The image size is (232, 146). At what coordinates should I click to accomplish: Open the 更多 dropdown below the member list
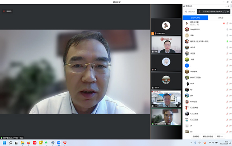[220, 136]
